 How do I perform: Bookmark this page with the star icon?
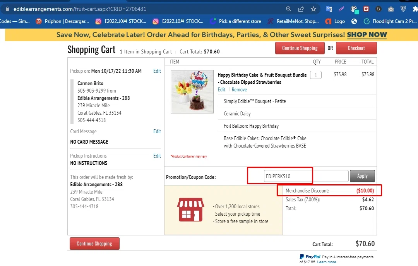tap(313, 9)
